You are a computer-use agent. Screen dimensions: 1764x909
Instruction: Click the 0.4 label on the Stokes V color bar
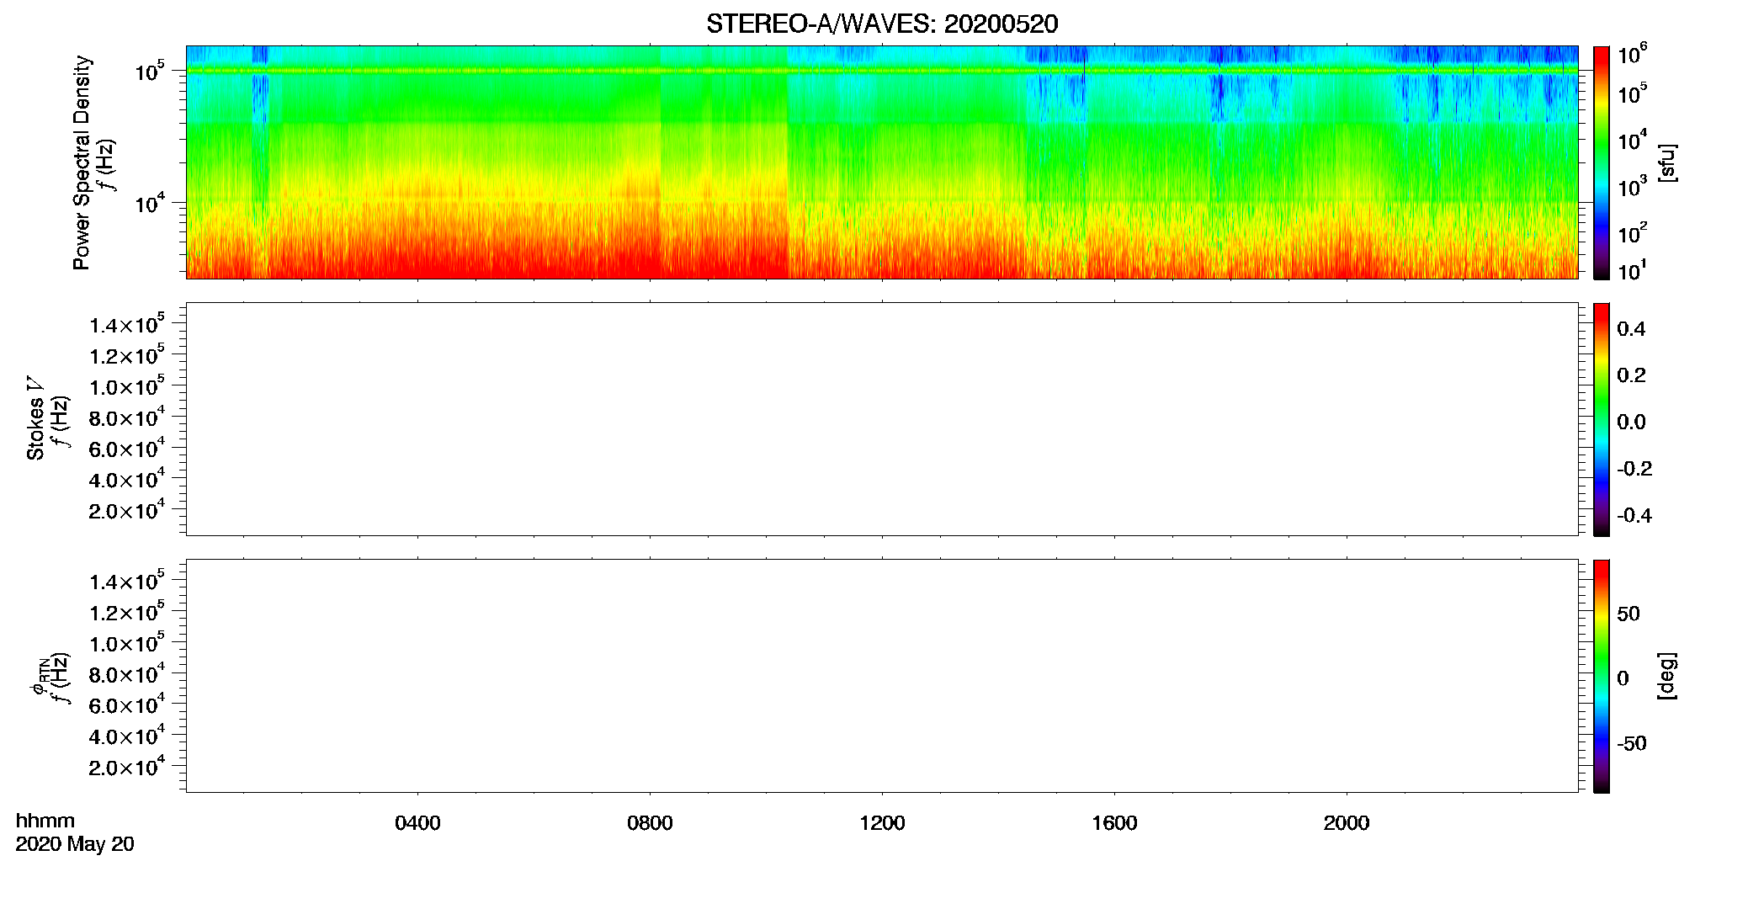click(1631, 329)
